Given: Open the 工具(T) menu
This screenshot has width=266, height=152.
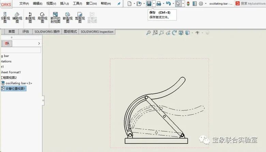Looking at the screenshot, I should [77, 3].
